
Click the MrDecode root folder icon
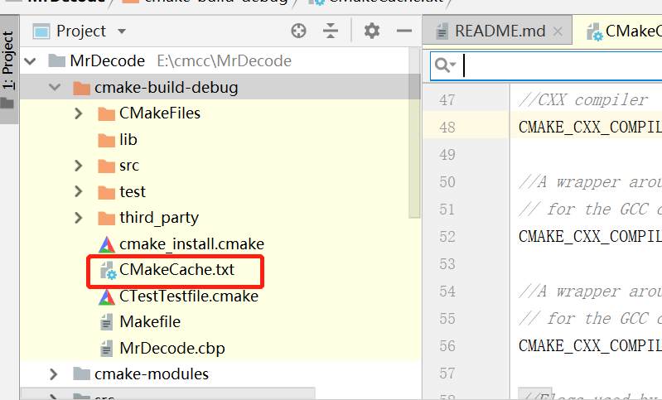coord(56,61)
